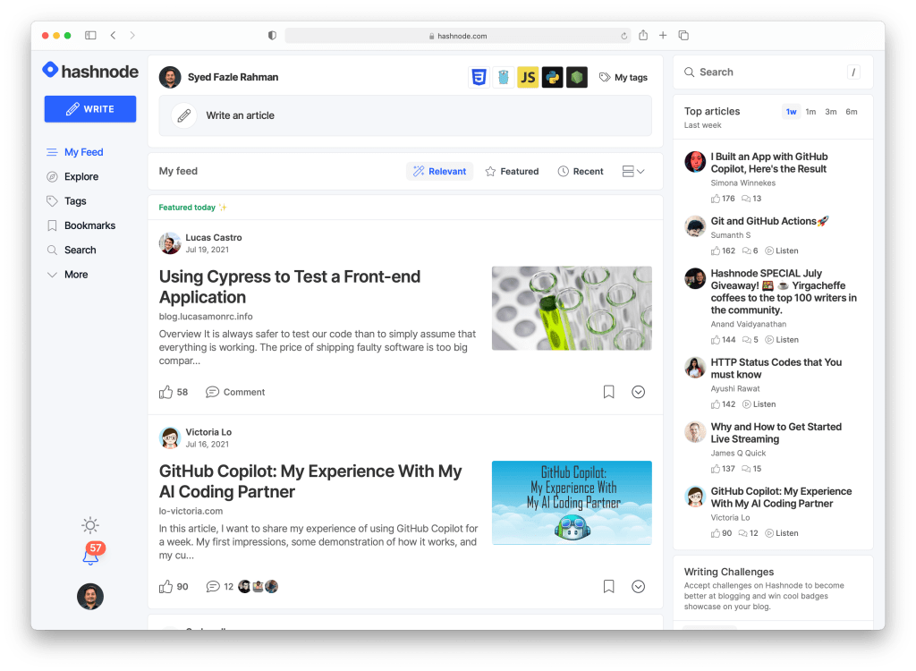The image size is (916, 671).
Task: Open the GitHub Copilot article thumbnail
Action: click(x=572, y=503)
